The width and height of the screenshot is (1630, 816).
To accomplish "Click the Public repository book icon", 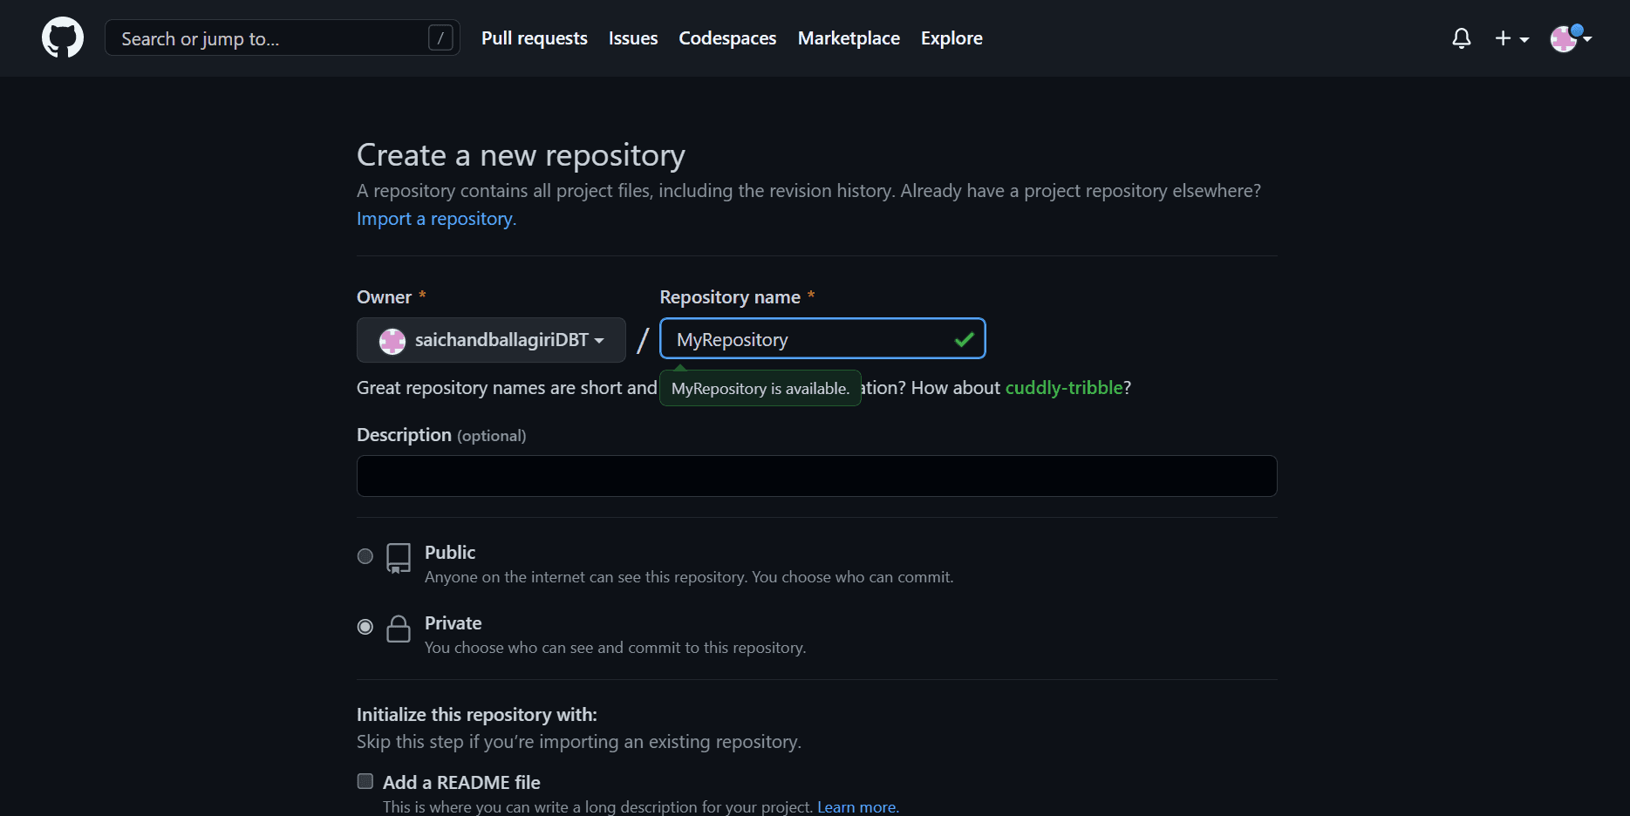I will (399, 558).
